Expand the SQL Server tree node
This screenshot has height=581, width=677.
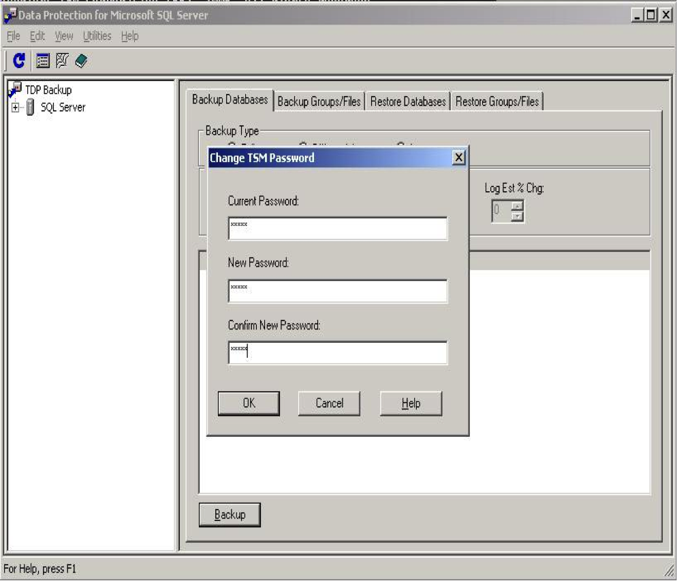tap(15, 107)
